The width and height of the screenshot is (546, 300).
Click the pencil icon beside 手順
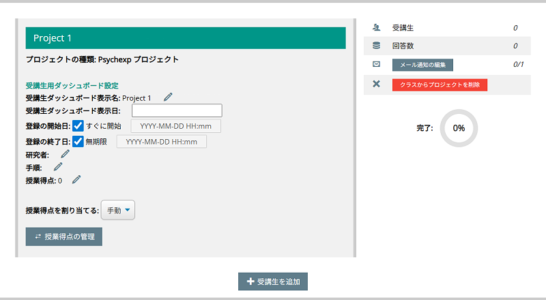58,166
